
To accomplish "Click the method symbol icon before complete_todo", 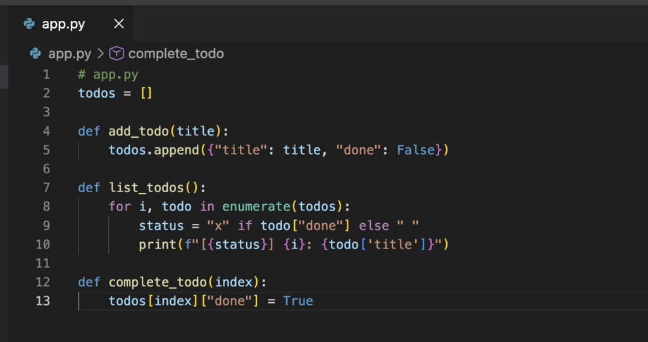I will pos(117,54).
